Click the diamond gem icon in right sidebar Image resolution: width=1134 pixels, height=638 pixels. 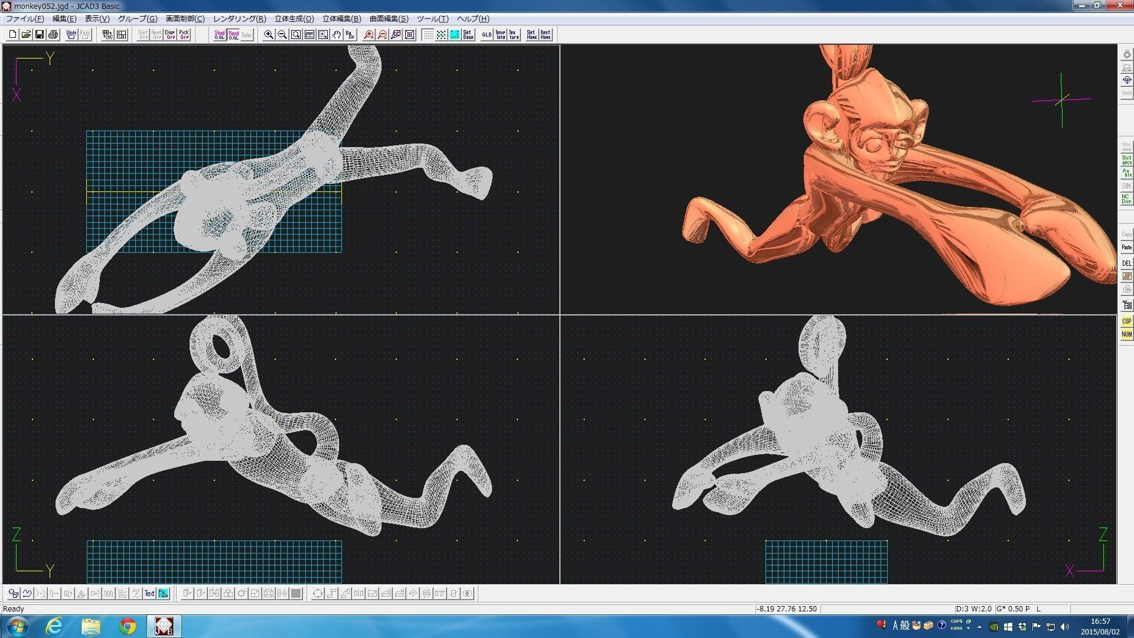point(1126,80)
